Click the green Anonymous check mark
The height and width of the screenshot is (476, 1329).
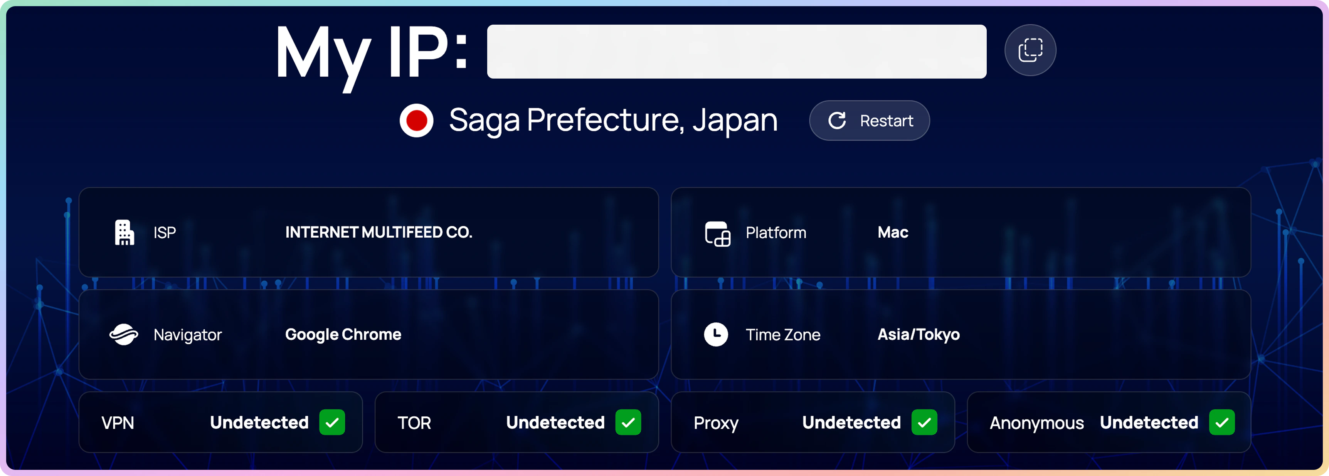point(1221,422)
